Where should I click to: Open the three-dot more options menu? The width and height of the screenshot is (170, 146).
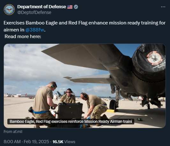163,7
